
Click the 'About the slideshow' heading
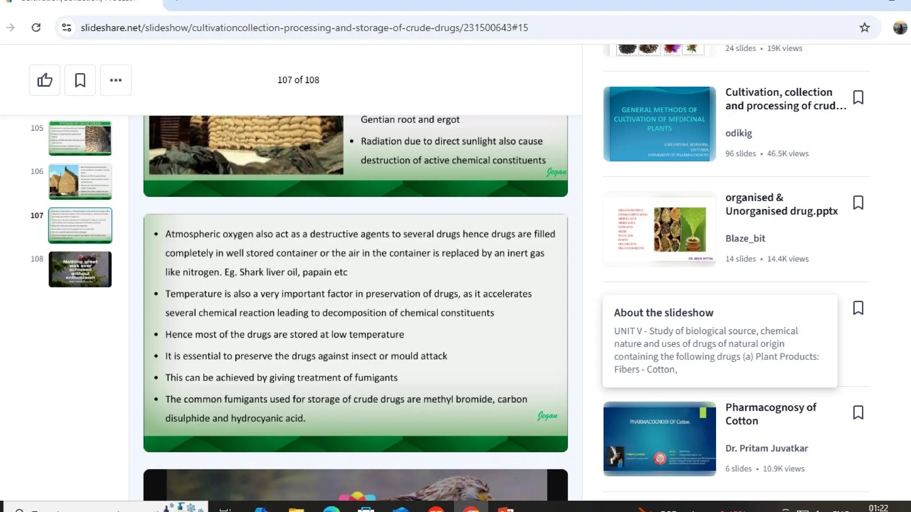tap(663, 312)
